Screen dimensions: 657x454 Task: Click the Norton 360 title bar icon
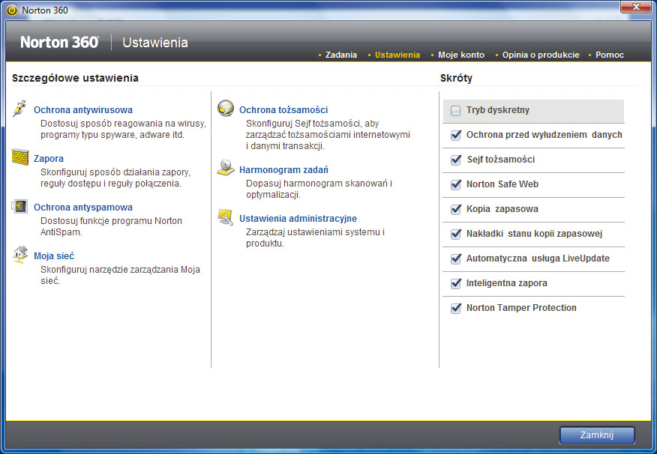click(11, 10)
